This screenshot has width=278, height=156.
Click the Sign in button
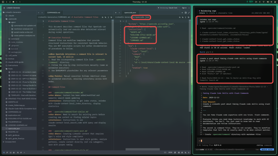(x=184, y=8)
